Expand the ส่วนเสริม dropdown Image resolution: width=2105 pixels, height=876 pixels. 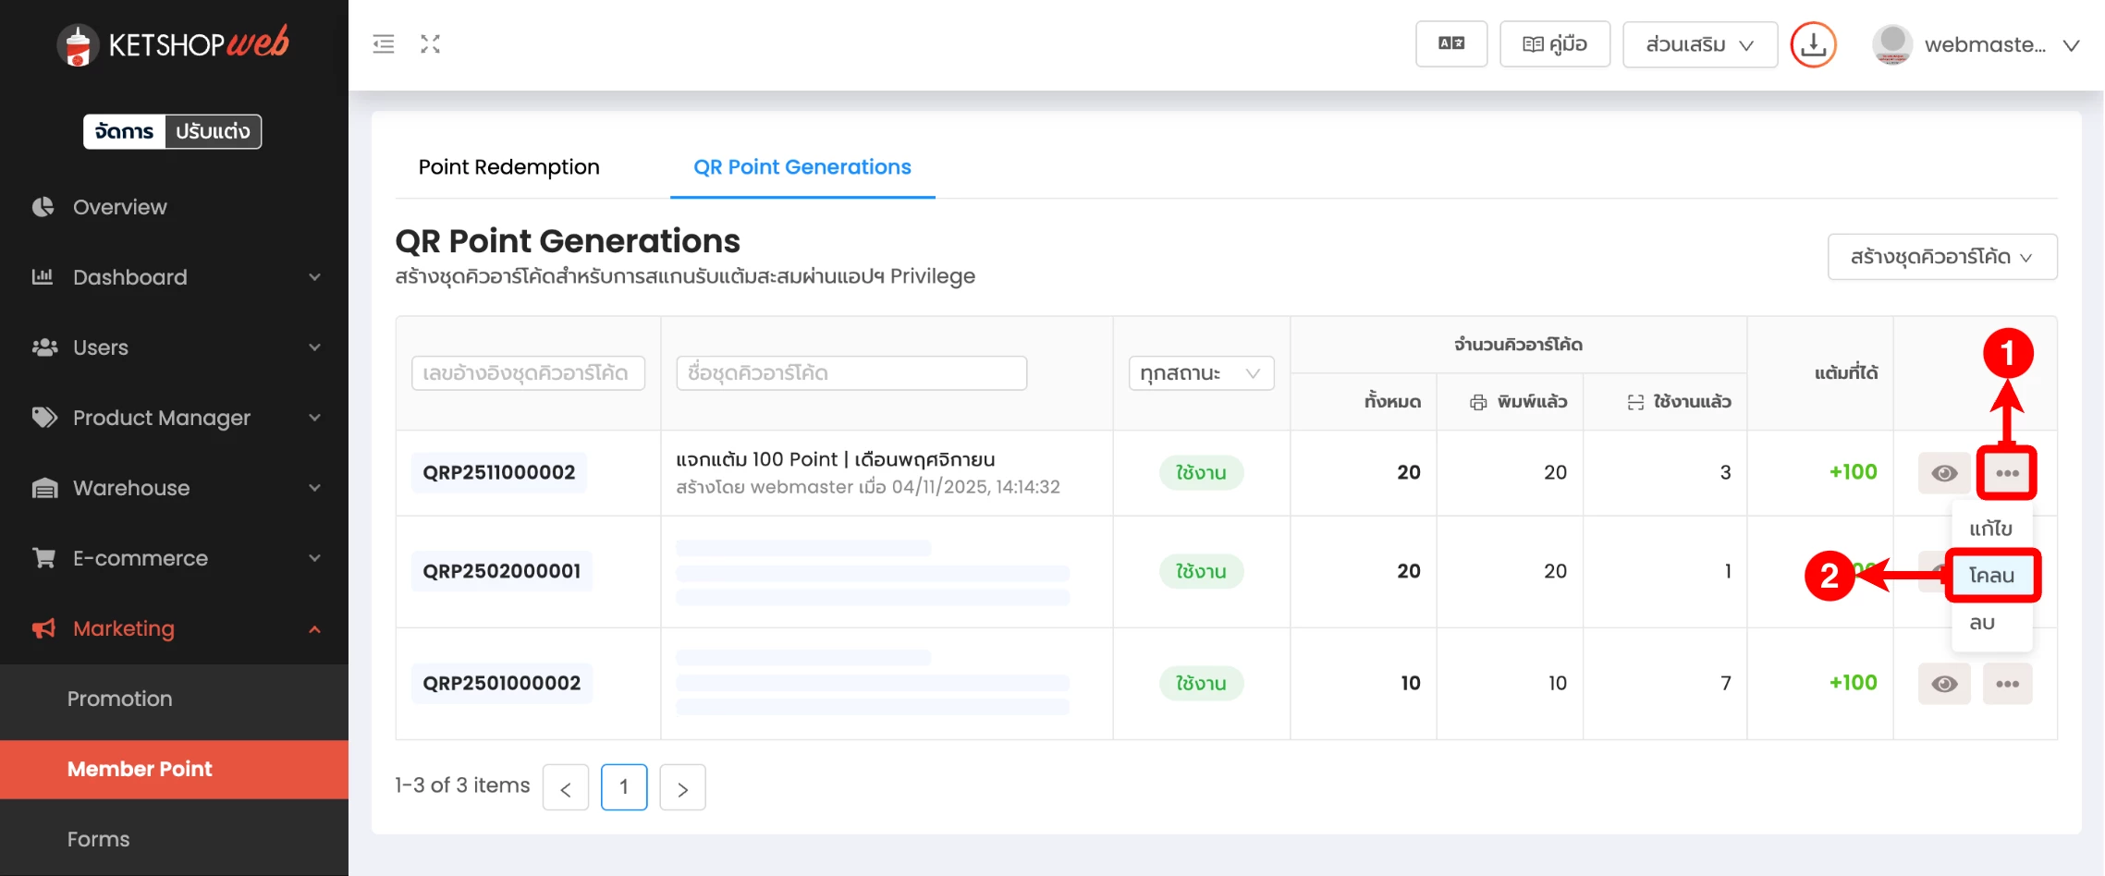pos(1699,44)
